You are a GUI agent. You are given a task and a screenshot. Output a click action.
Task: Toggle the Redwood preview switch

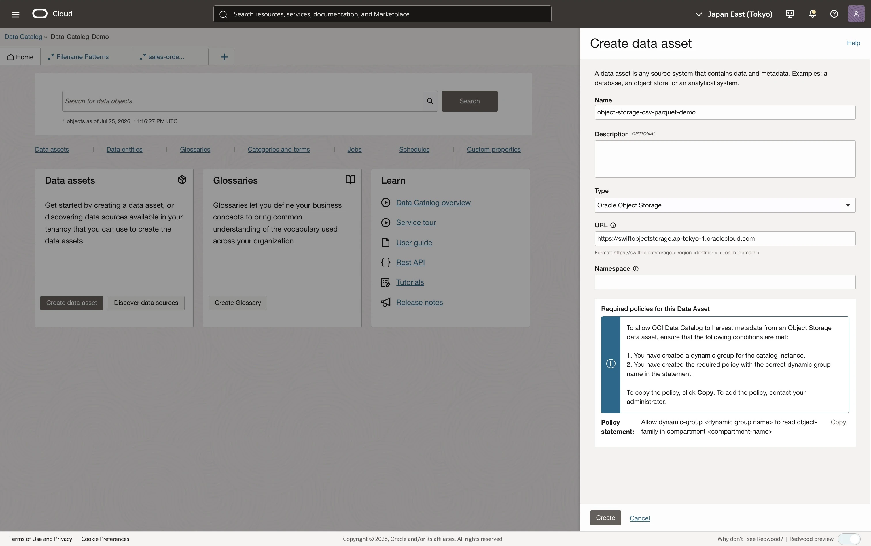coord(849,539)
